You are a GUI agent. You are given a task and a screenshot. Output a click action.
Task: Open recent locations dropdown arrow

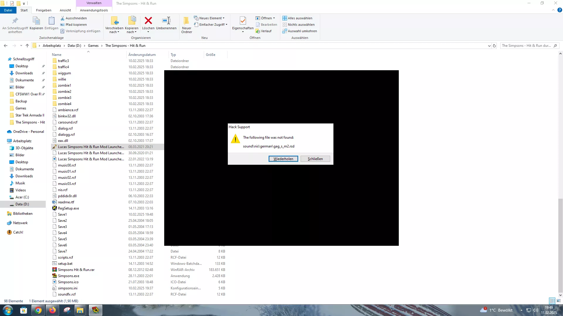[x=21, y=46]
